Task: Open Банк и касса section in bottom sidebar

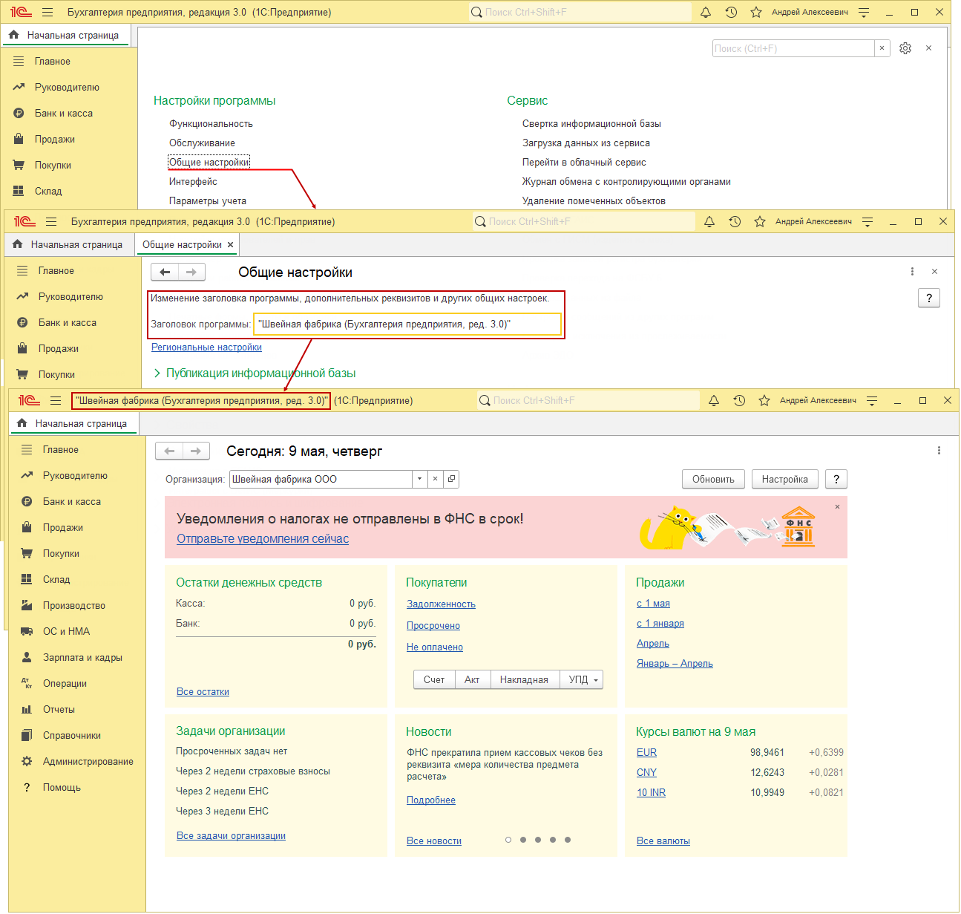Action: (x=72, y=501)
